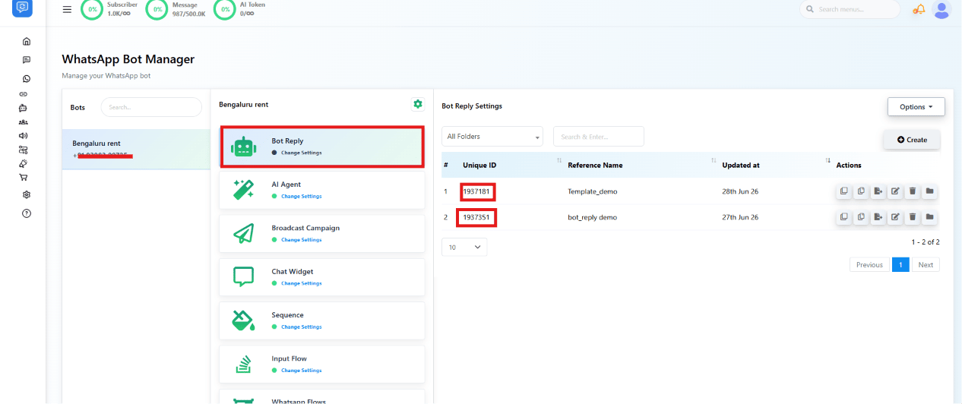Open the WhatsApp icon in the sidebar

click(27, 78)
